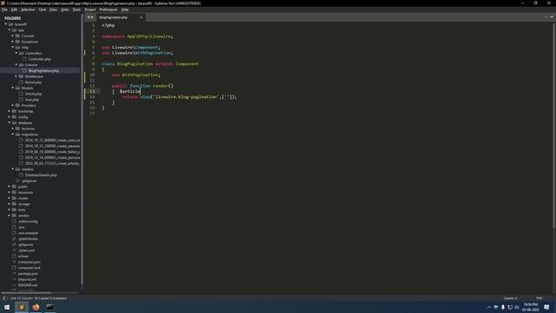Expand the storage folder
The width and height of the screenshot is (556, 313).
(10, 204)
